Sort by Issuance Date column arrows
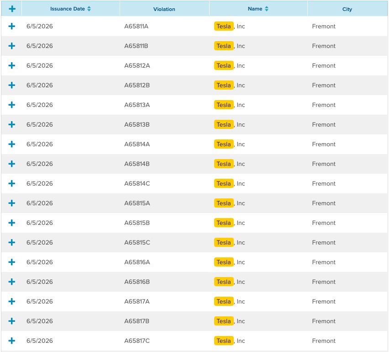 tap(89, 9)
